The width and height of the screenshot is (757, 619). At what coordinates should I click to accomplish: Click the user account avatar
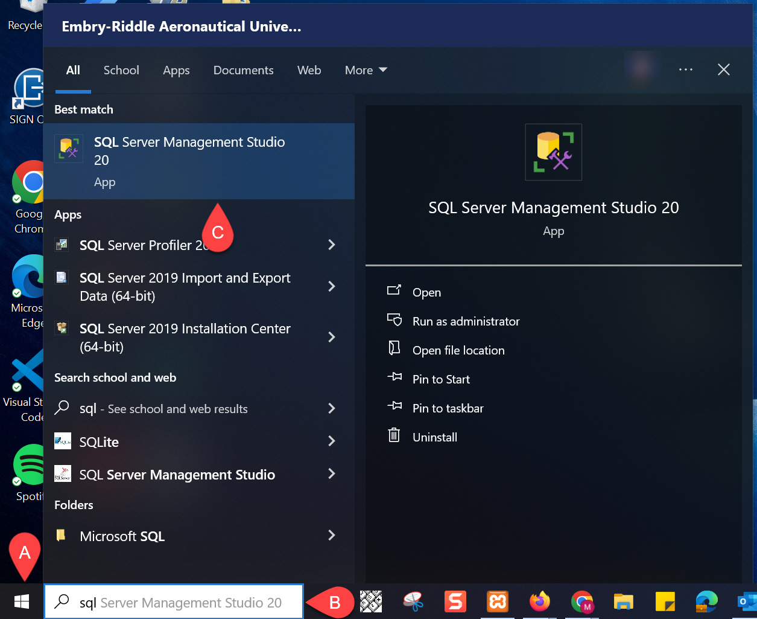(642, 68)
